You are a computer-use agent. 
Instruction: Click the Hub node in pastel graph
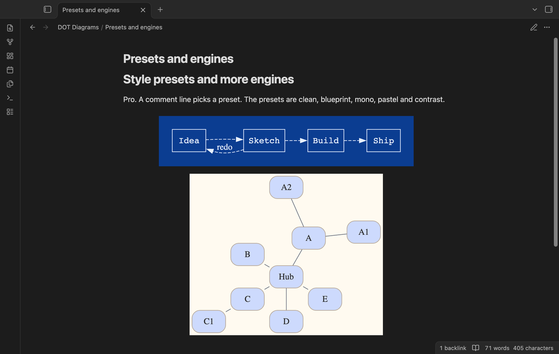(286, 277)
